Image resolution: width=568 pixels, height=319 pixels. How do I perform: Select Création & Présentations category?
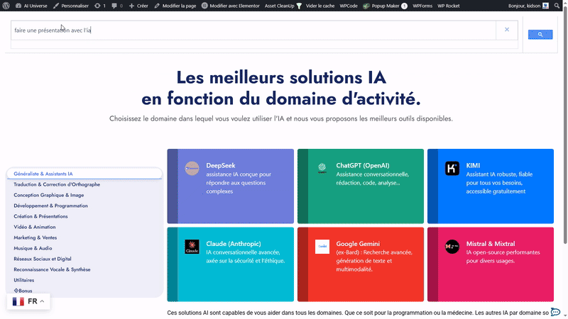[40, 216]
